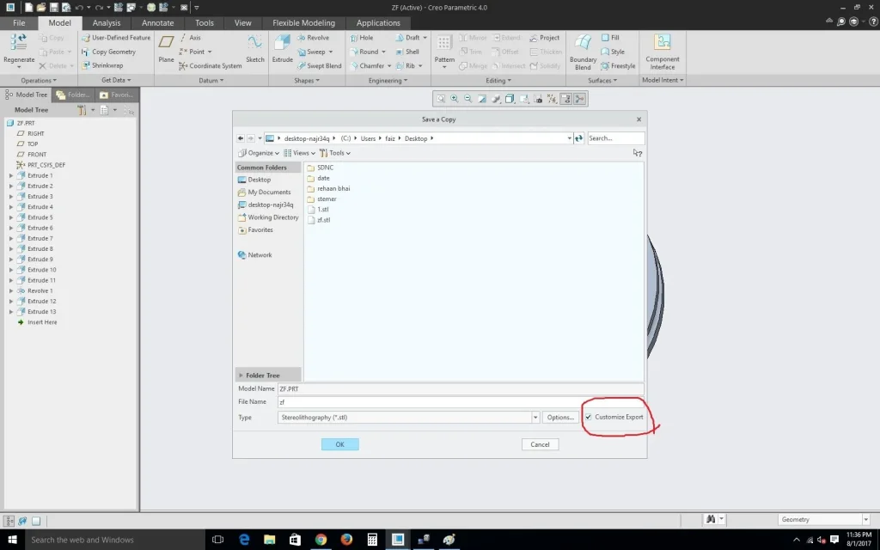Click the Shell tool
The image size is (880, 550).
(x=407, y=52)
